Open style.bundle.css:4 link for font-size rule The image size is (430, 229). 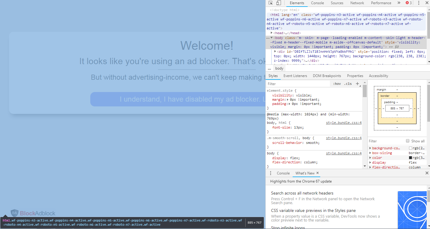(344, 123)
